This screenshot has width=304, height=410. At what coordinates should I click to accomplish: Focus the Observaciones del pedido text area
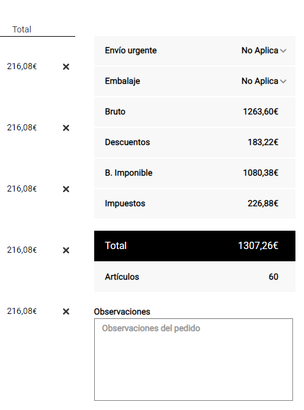pyautogui.click(x=193, y=359)
